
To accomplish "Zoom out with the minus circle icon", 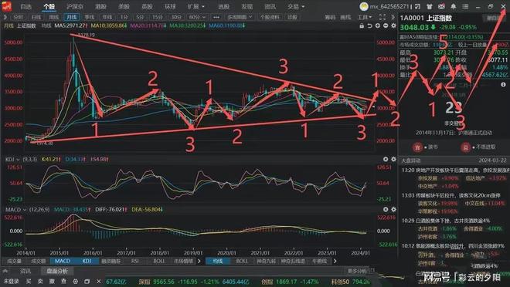I will tap(386, 25).
